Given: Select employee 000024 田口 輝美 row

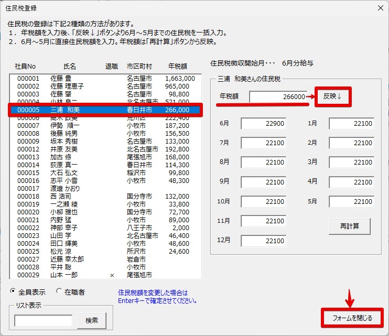Looking at the screenshot, I should [105, 244].
